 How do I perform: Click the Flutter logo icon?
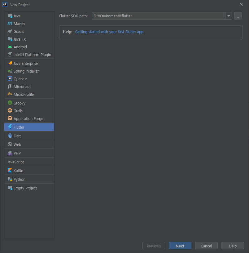(x=10, y=127)
